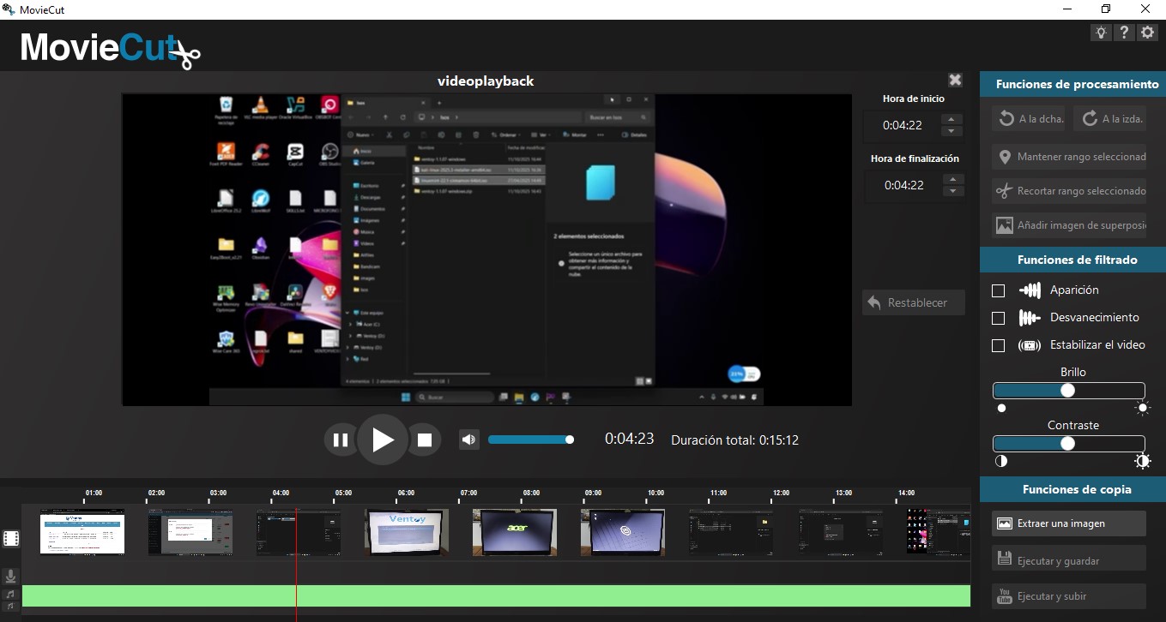1166x622 pixels.
Task: Enable the Aparición fade-in effect
Action: pyautogui.click(x=998, y=290)
